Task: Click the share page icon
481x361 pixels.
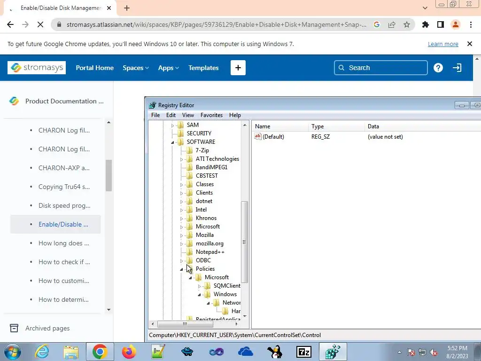Action: tap(392, 24)
